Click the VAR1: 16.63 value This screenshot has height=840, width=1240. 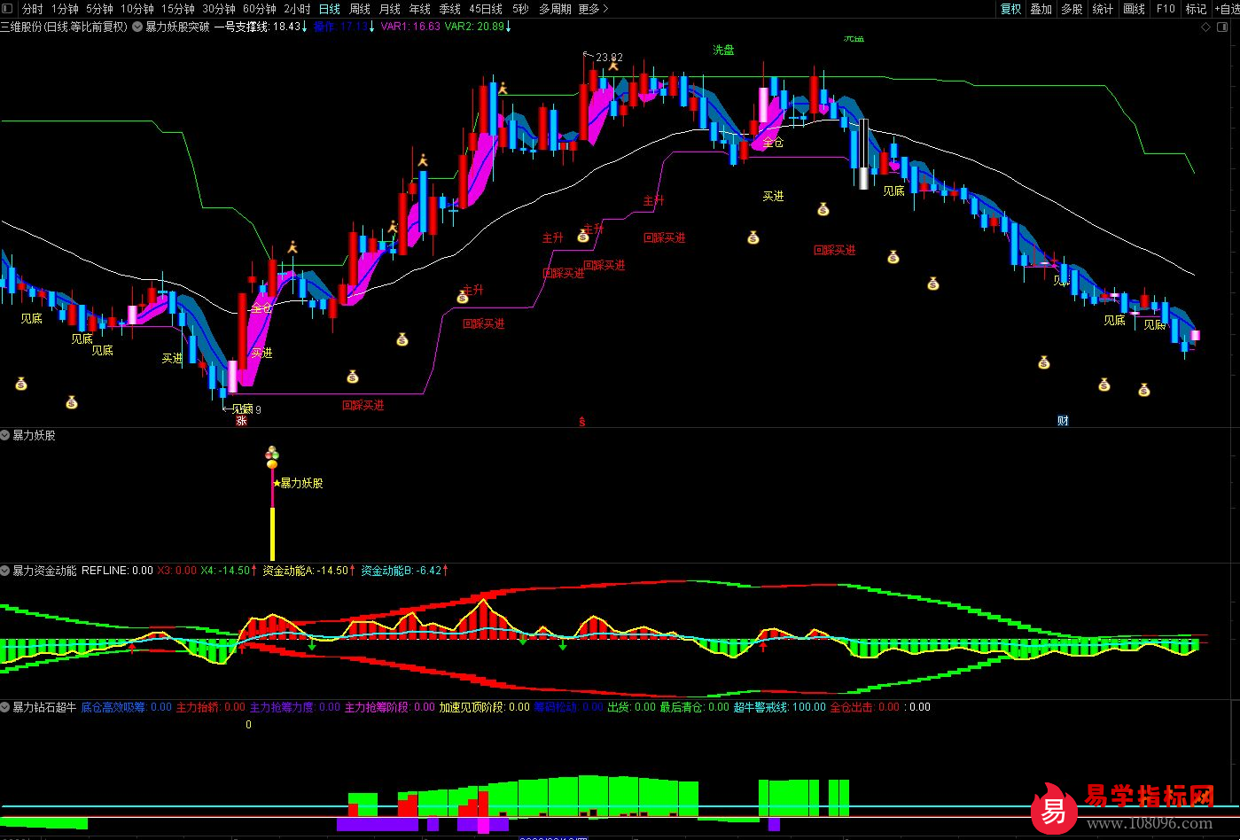410,27
